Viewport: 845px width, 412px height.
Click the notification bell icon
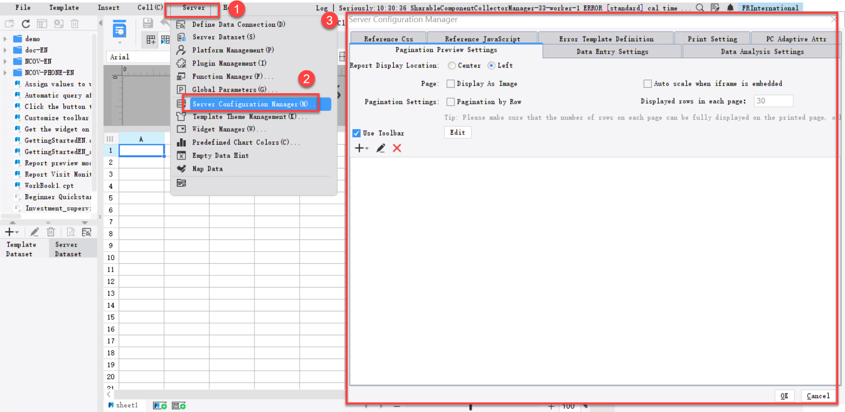pyautogui.click(x=730, y=8)
